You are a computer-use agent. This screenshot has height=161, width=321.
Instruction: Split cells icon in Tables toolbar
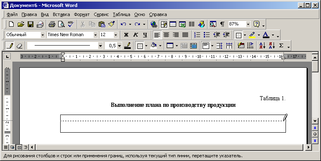(x=194, y=46)
